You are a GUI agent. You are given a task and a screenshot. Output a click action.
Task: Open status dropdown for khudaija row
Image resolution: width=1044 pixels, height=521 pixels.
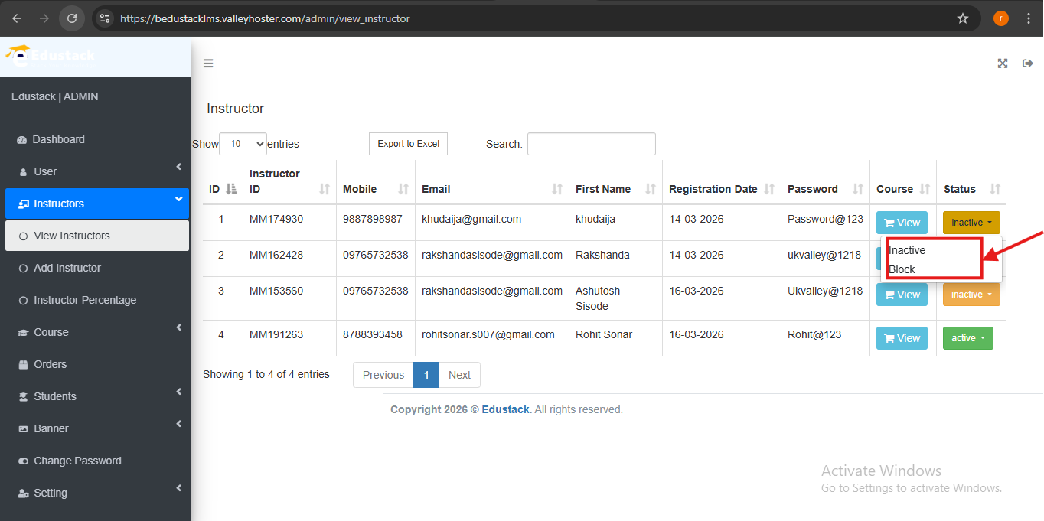click(971, 223)
